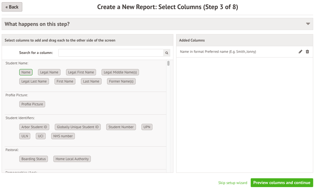The image size is (314, 189).
Task: Open the Skip setup wizard link
Action: [x=233, y=183]
